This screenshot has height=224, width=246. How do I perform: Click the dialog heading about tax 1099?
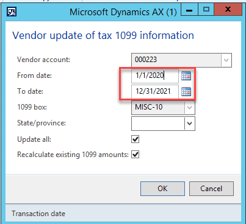103,35
